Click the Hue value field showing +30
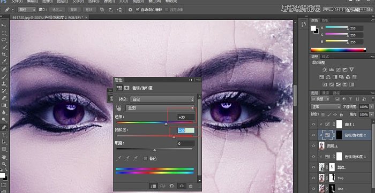The image size is (375, 193). (x=186, y=117)
